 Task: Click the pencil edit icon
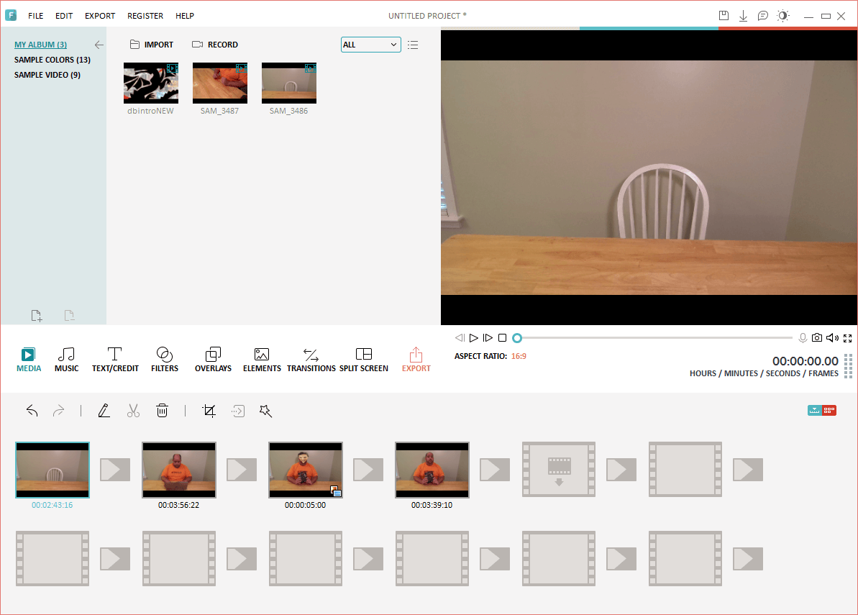(x=104, y=411)
